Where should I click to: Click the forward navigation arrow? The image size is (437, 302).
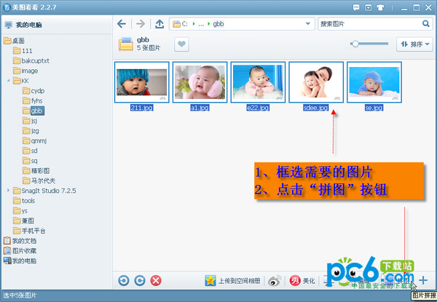click(141, 24)
